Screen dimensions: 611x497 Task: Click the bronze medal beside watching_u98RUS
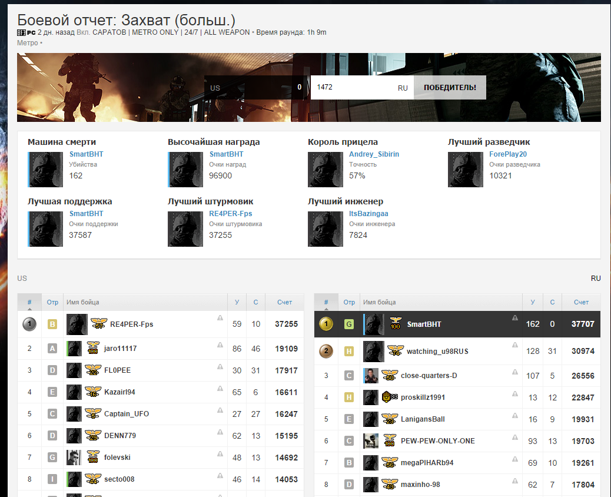[x=326, y=352]
